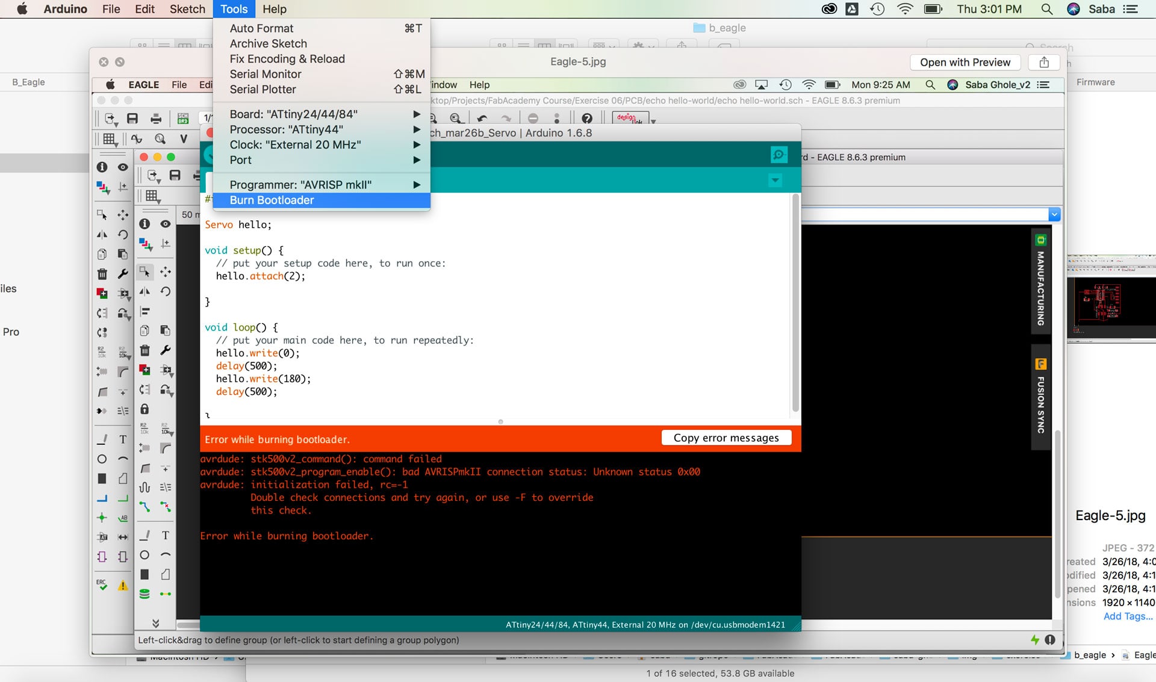
Task: Click save icon in board window toolbar
Action: point(175,175)
